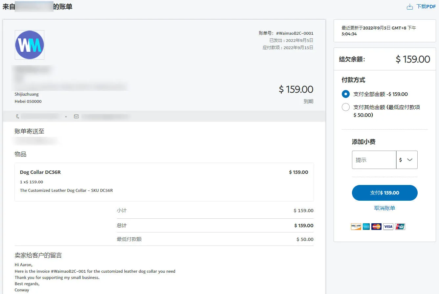439x294 pixels.
Task: Click the 已发出 issue date 2022年9月5日
Action: tap(291, 40)
